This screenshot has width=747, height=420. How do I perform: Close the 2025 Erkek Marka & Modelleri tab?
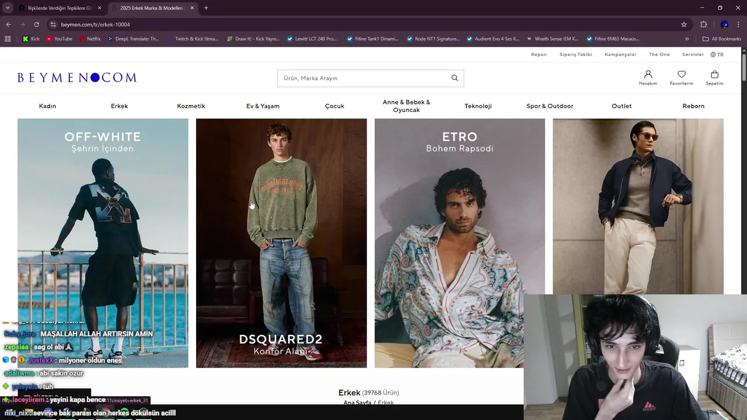coord(192,8)
